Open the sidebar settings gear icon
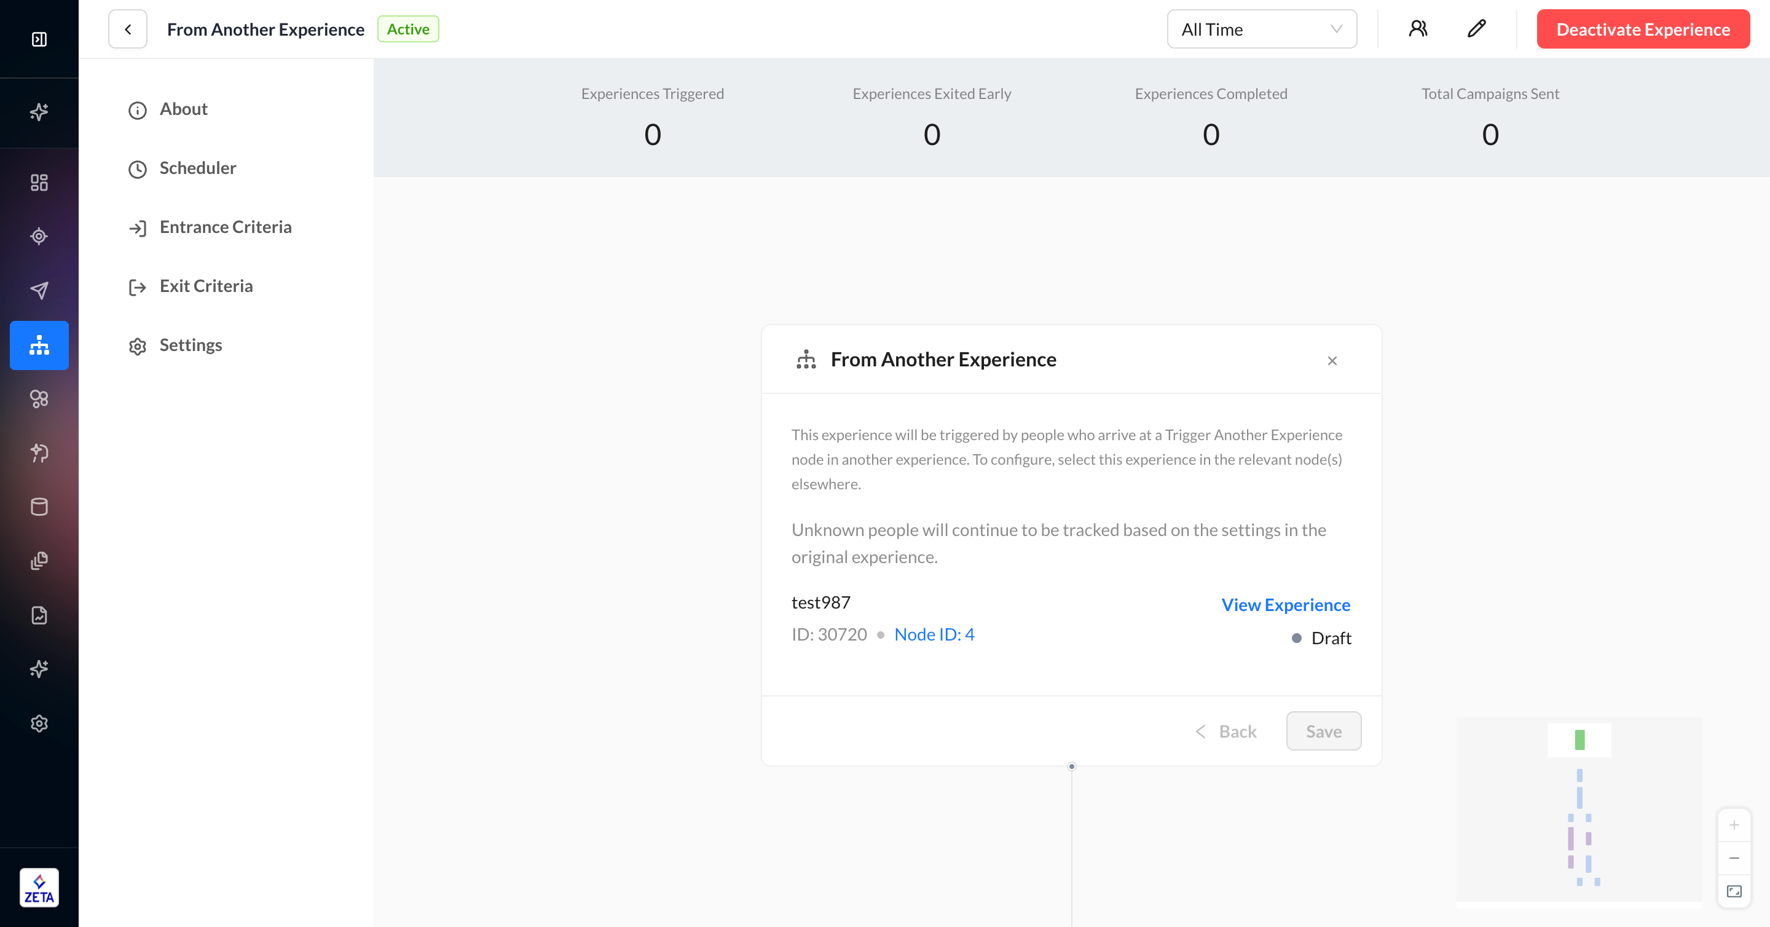This screenshot has height=927, width=1770. [39, 723]
